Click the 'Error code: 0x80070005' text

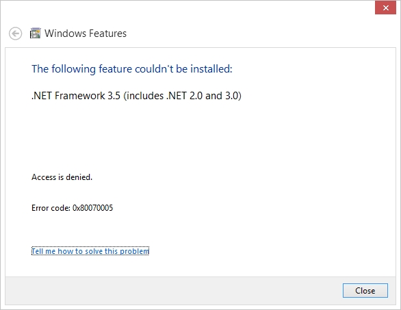72,208
